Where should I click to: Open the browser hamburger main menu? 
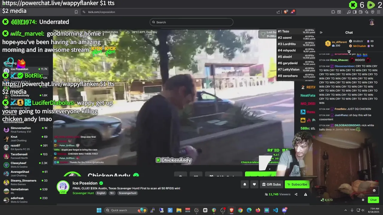pyautogui.click(x=379, y=12)
